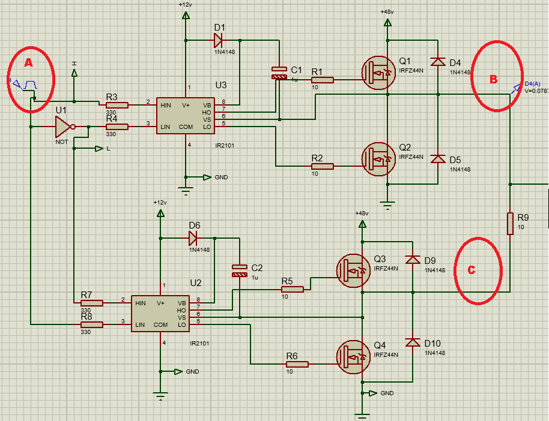Select capacitor C1 symbol
This screenshot has width=549, height=421.
(x=279, y=73)
